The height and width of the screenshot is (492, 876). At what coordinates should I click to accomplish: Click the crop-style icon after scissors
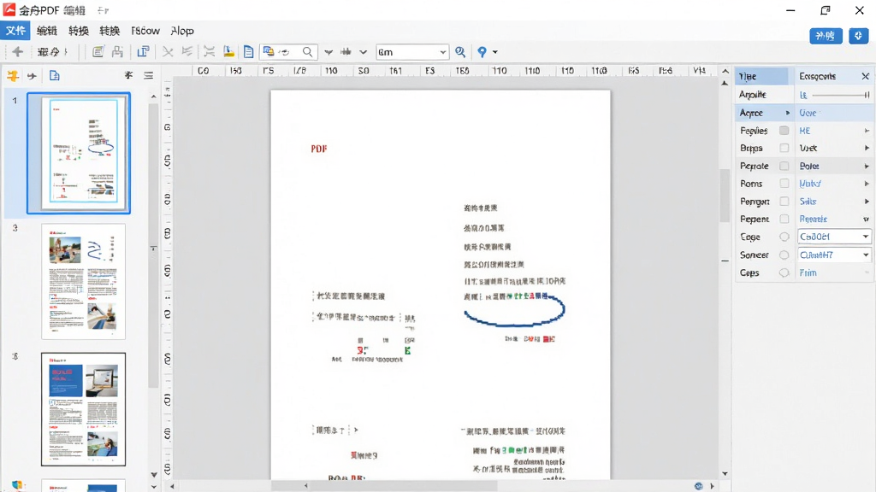(187, 52)
